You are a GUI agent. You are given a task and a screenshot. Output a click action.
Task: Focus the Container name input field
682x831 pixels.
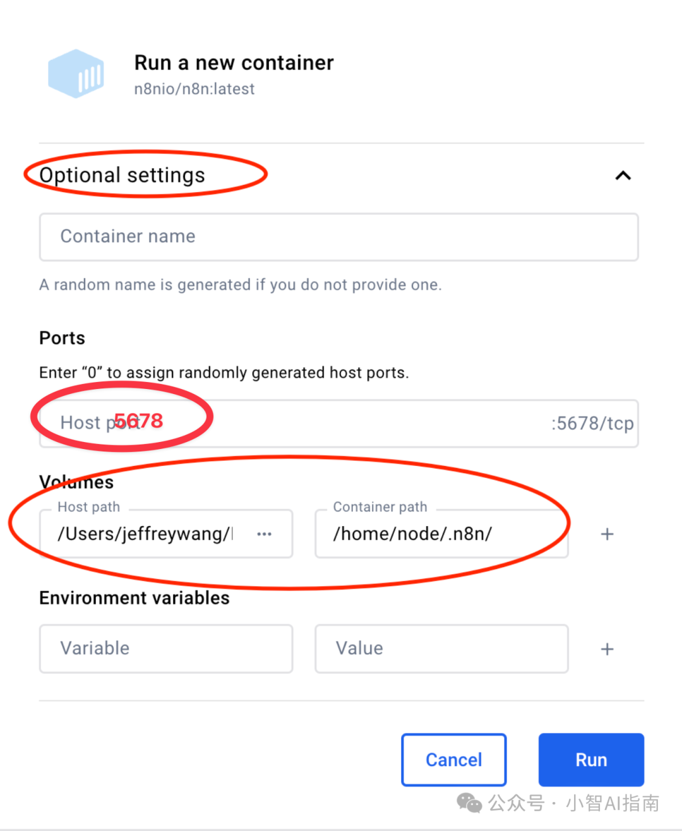tap(339, 237)
